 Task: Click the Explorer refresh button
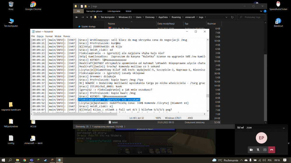pyautogui.click(x=232, y=17)
